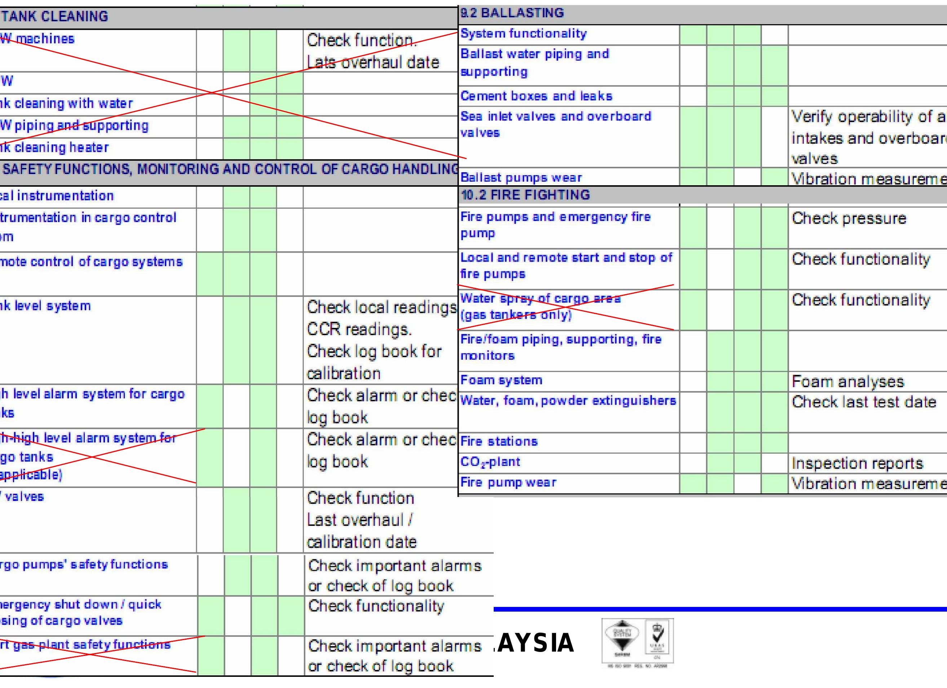The image size is (947, 688).
Task: Click 'Ballast water piping and supporting' text
Action: (x=535, y=63)
